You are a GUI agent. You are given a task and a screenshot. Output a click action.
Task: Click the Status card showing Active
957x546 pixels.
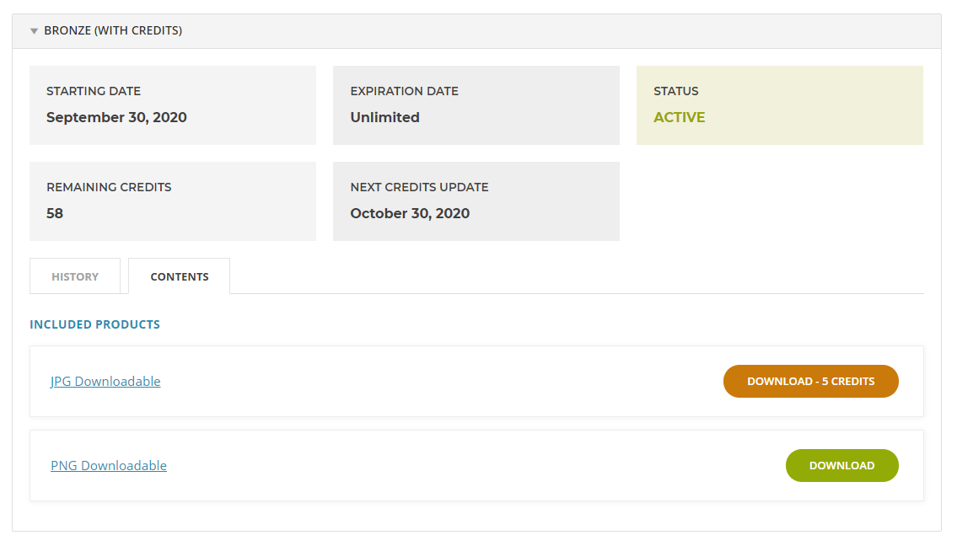779,105
